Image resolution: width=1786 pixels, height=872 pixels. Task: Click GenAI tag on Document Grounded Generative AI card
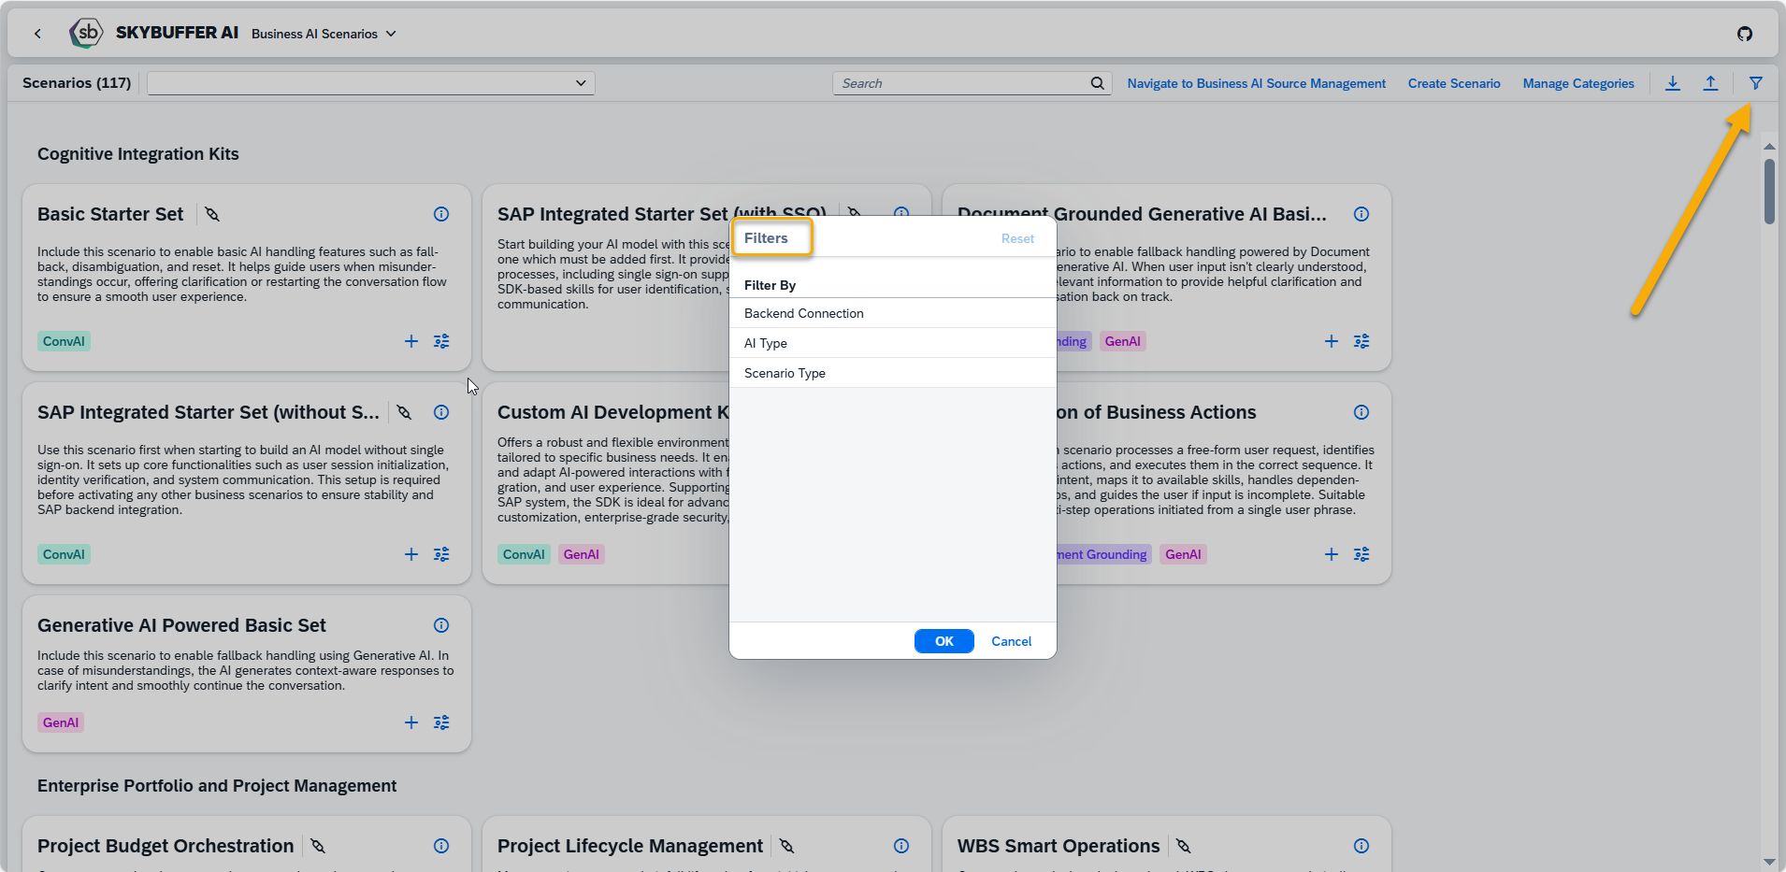pos(1123,341)
